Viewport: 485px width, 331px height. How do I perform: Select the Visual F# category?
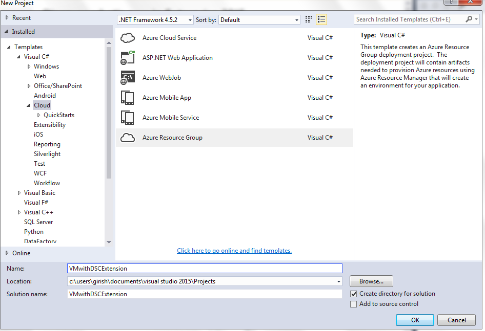(x=36, y=203)
